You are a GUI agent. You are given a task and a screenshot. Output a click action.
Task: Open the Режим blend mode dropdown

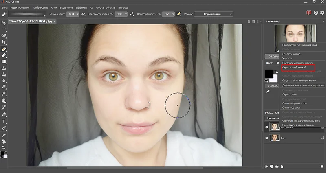[x=214, y=14]
